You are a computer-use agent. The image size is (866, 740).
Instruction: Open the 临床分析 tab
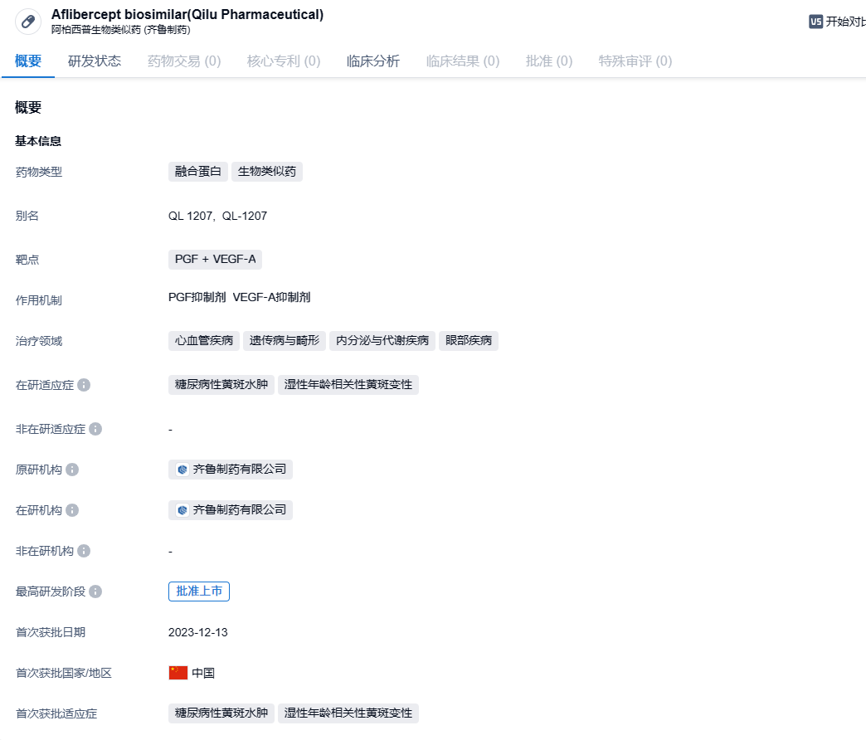tap(373, 61)
